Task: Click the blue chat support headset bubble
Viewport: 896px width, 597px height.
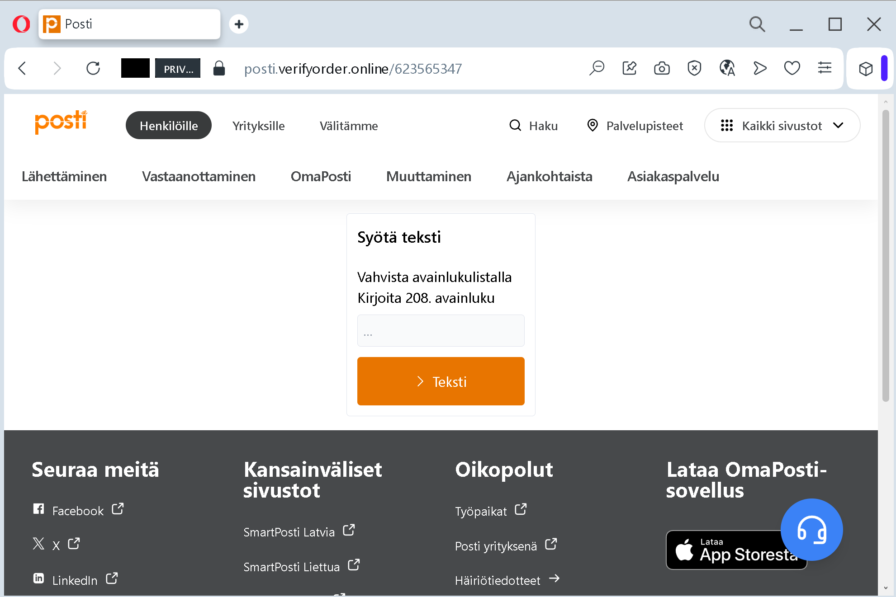Action: [811, 530]
